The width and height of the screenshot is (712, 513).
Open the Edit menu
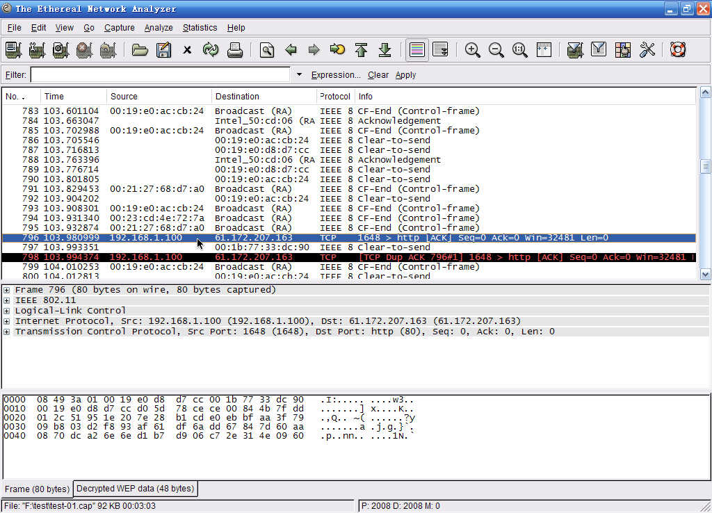[x=39, y=28]
